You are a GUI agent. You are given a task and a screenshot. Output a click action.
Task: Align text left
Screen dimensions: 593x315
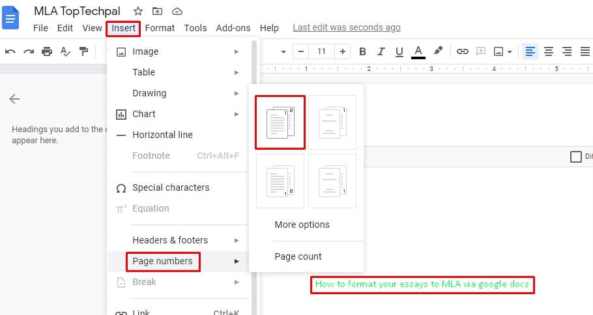tap(530, 51)
